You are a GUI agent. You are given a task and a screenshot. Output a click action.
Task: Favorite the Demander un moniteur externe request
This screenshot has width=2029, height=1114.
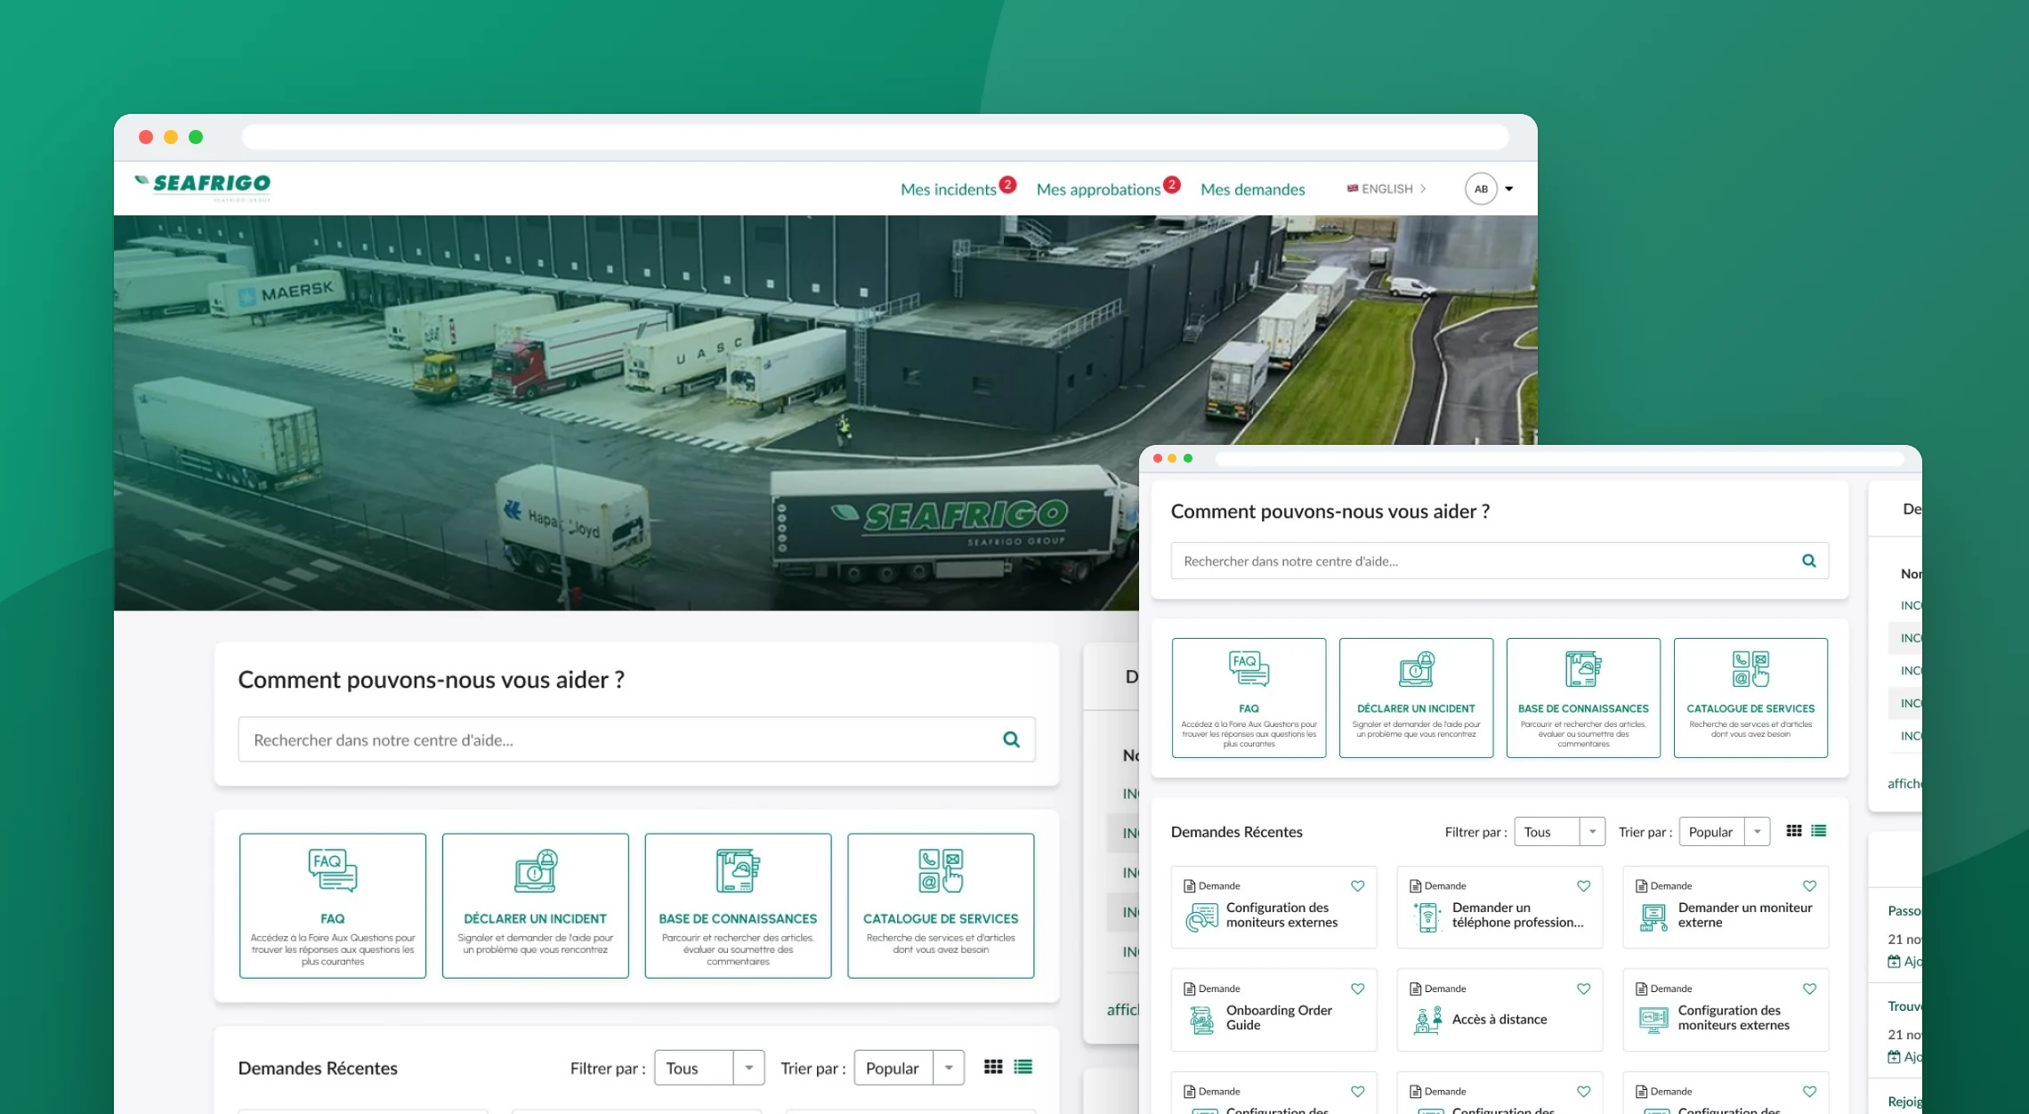1809,886
